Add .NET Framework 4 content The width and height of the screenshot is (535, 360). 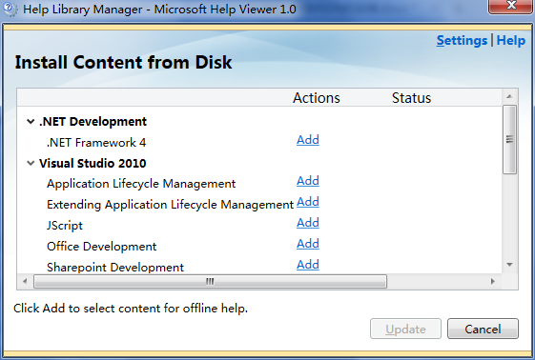coord(308,140)
